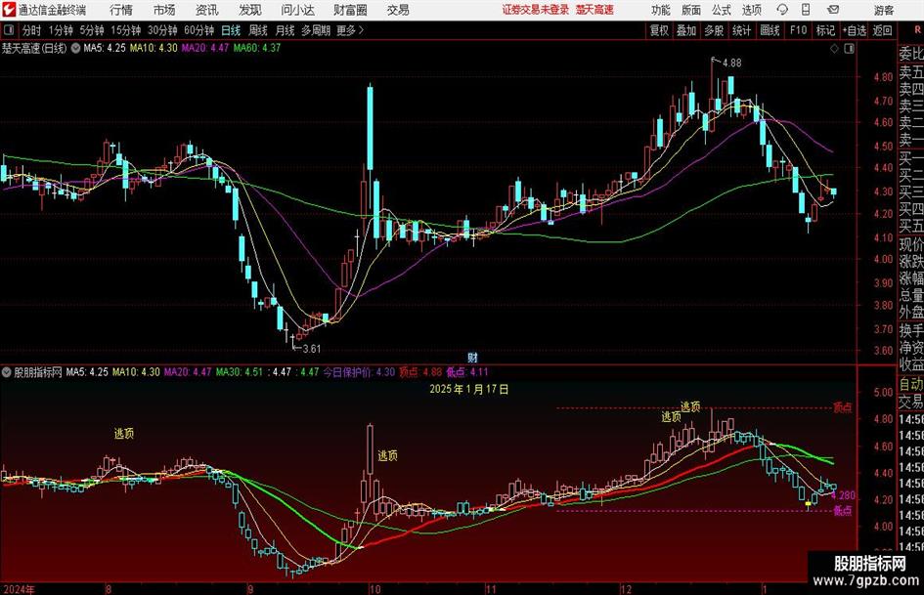Open the 资讯 menu
The image size is (924, 595).
tap(207, 10)
